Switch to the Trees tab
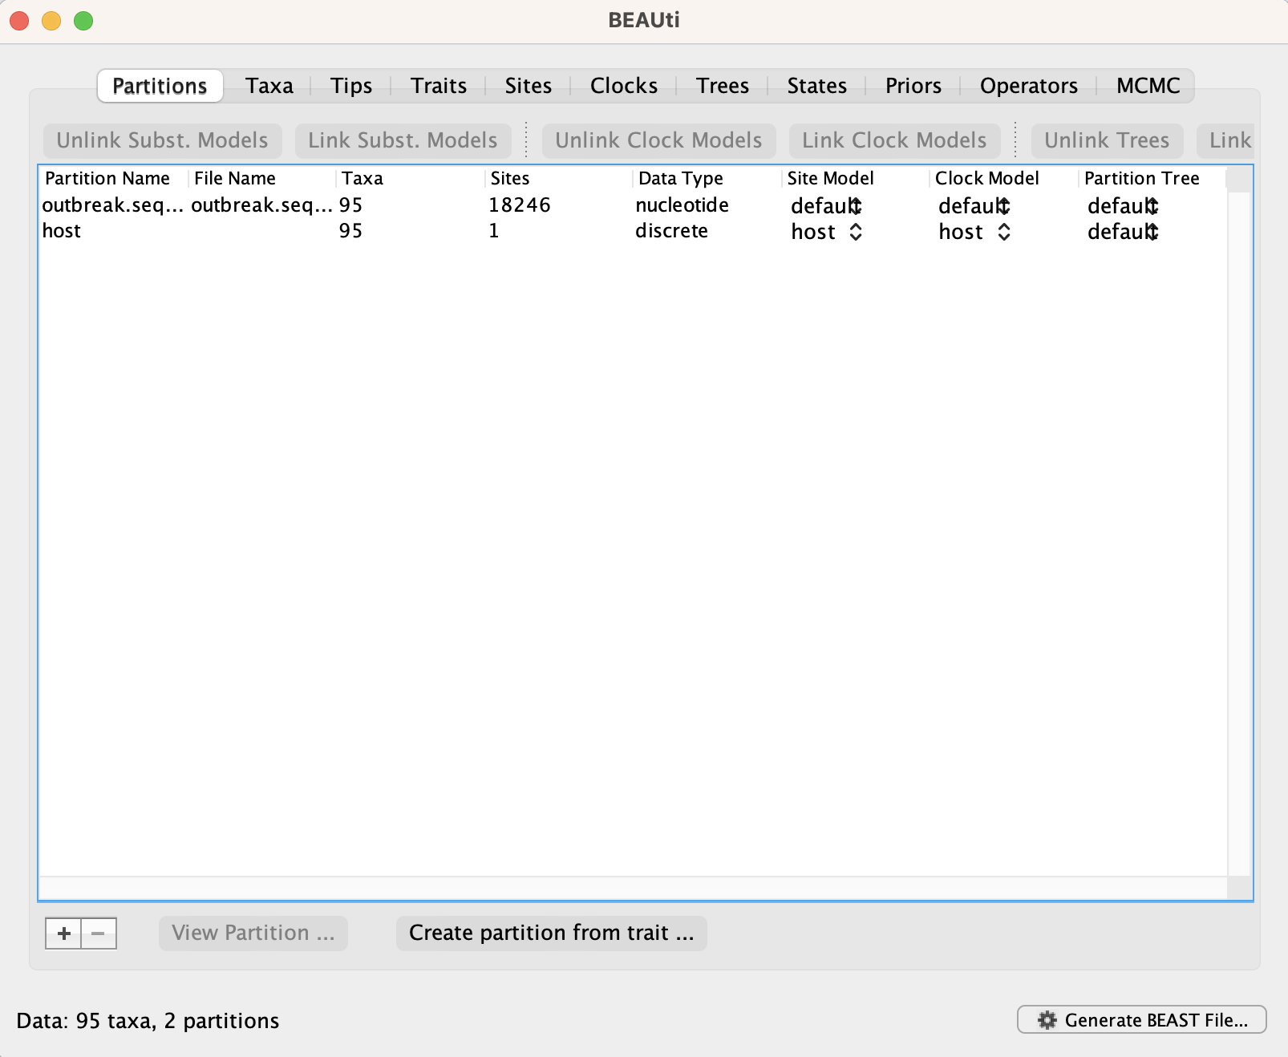The width and height of the screenshot is (1288, 1057). click(x=722, y=86)
